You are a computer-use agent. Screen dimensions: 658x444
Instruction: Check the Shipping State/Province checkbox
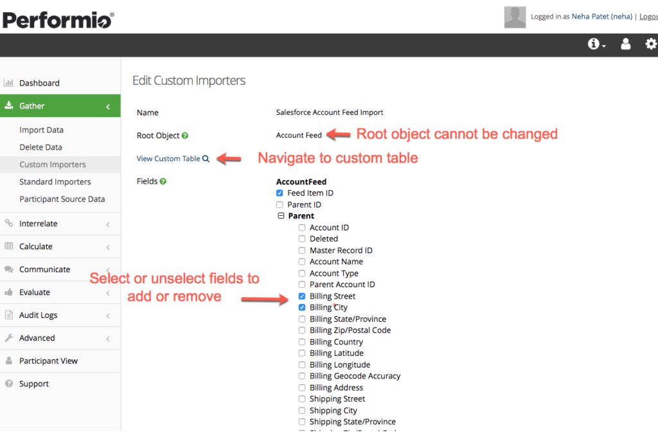(302, 422)
